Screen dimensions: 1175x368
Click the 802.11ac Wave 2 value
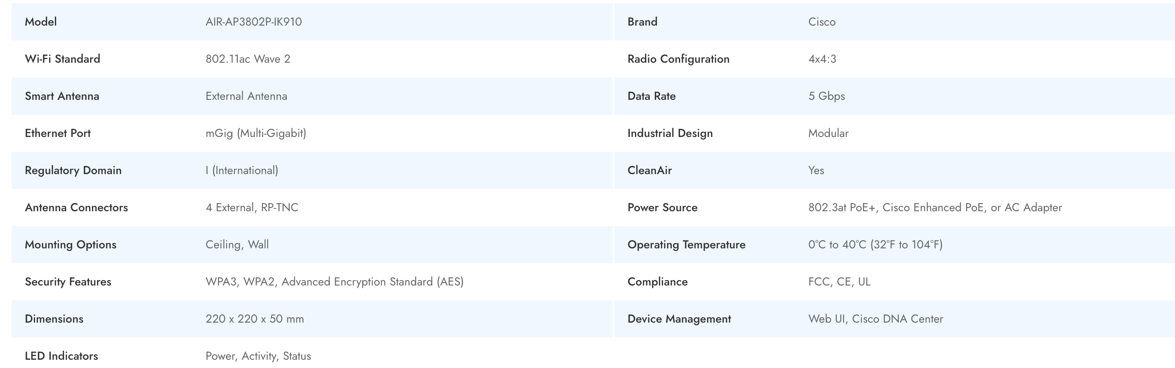(x=248, y=59)
